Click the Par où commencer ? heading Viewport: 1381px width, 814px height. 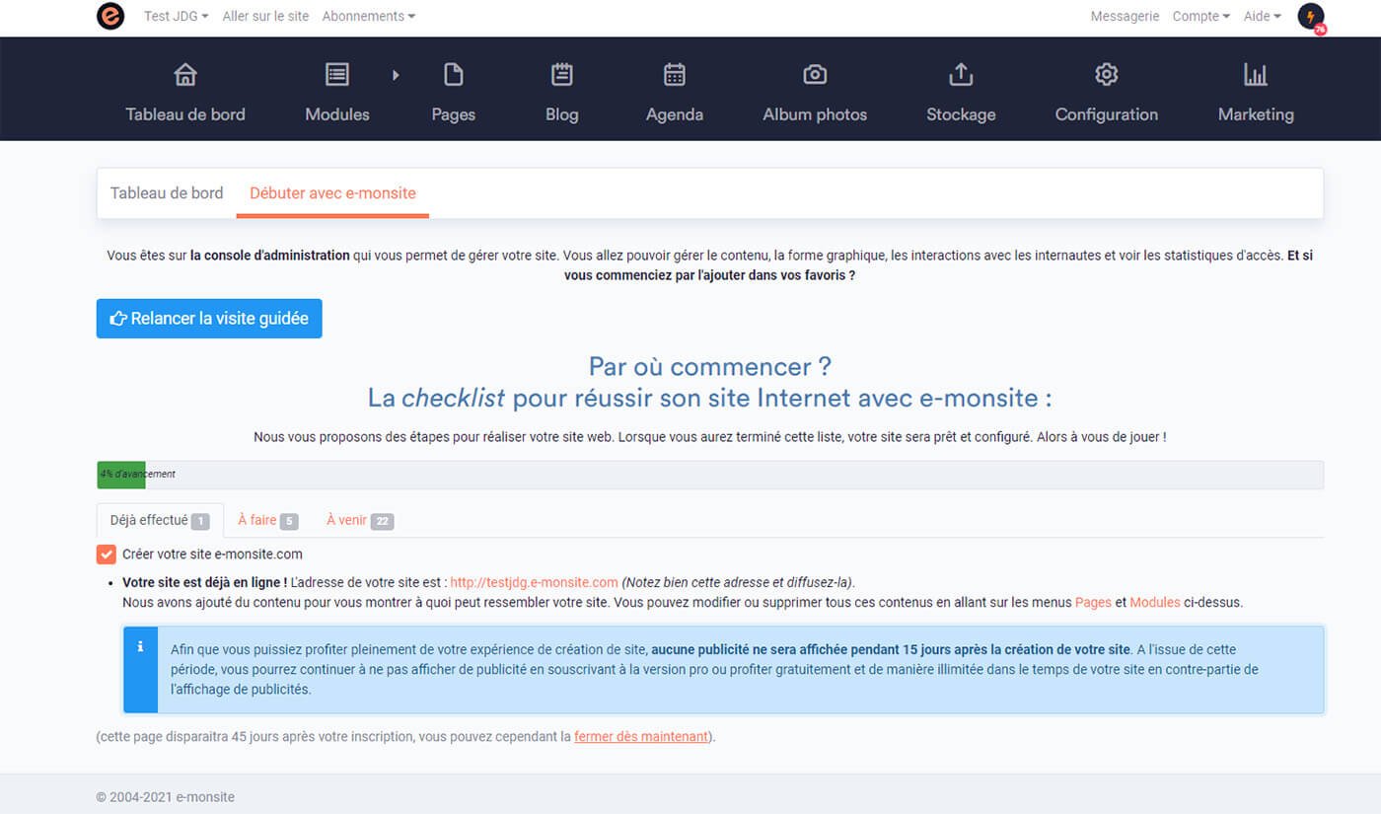710,366
